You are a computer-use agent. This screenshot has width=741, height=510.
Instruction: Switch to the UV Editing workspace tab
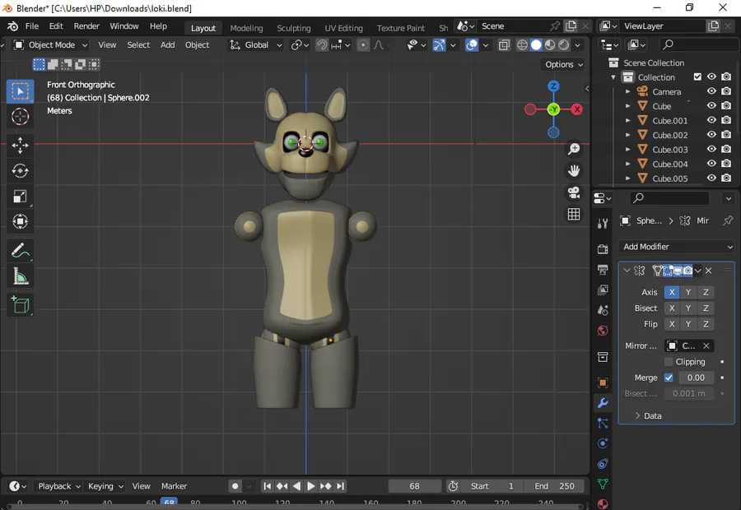pyautogui.click(x=343, y=28)
